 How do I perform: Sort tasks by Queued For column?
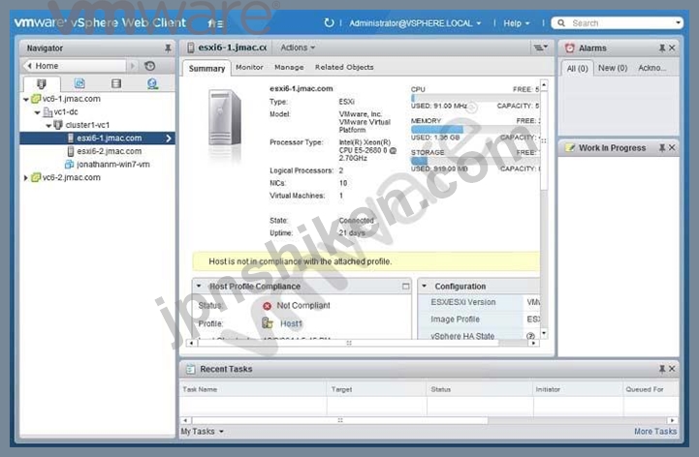(651, 389)
